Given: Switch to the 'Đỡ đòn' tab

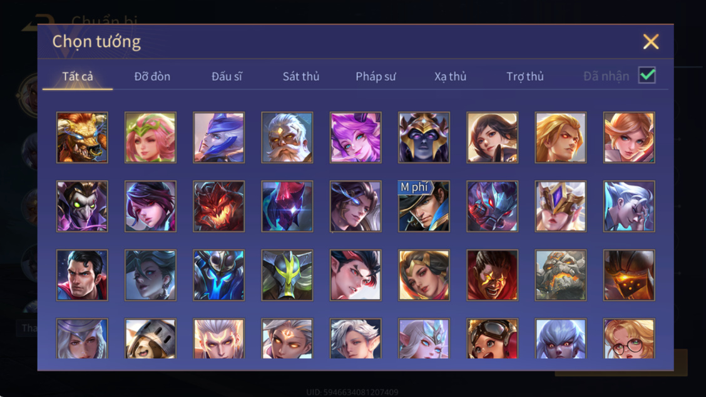Looking at the screenshot, I should [152, 76].
